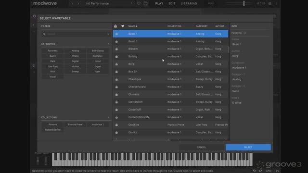
Task: Click the lock icon on Chimeric row
Action: click(x=116, y=95)
